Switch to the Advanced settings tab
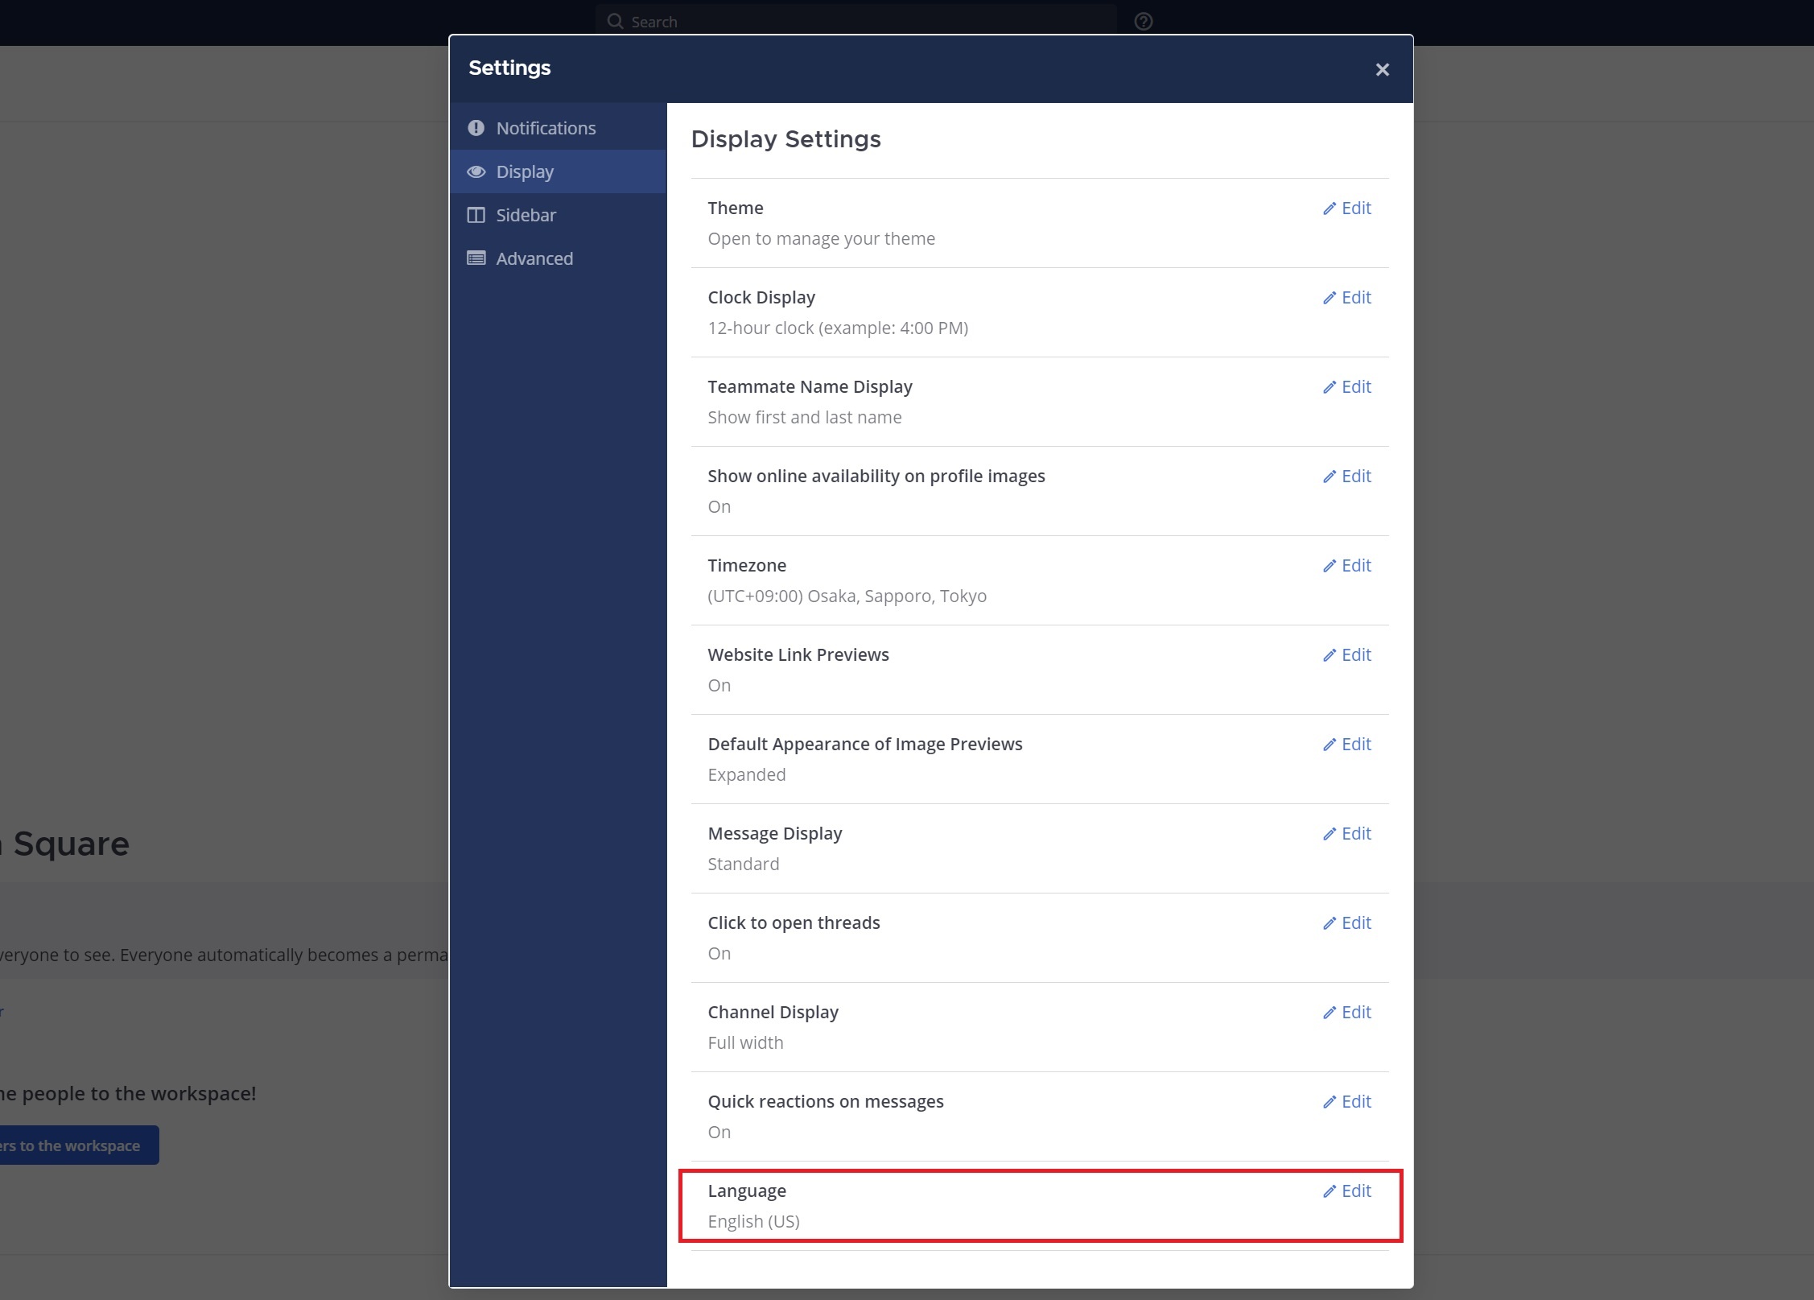The width and height of the screenshot is (1814, 1300). tap(534, 258)
